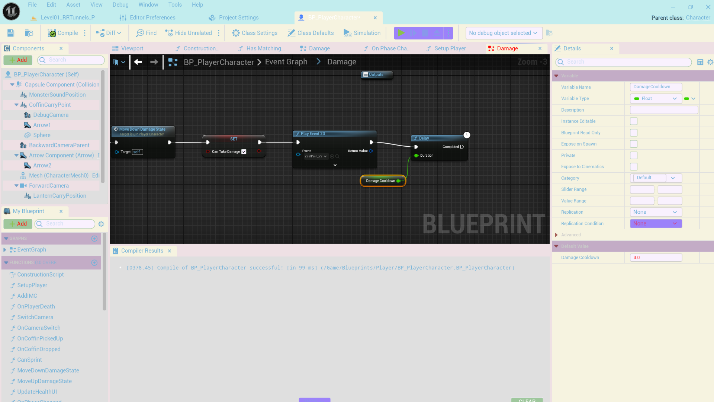Toggle Expose on Spawn checkbox
Viewport: 714px width, 402px height.
pos(634,144)
